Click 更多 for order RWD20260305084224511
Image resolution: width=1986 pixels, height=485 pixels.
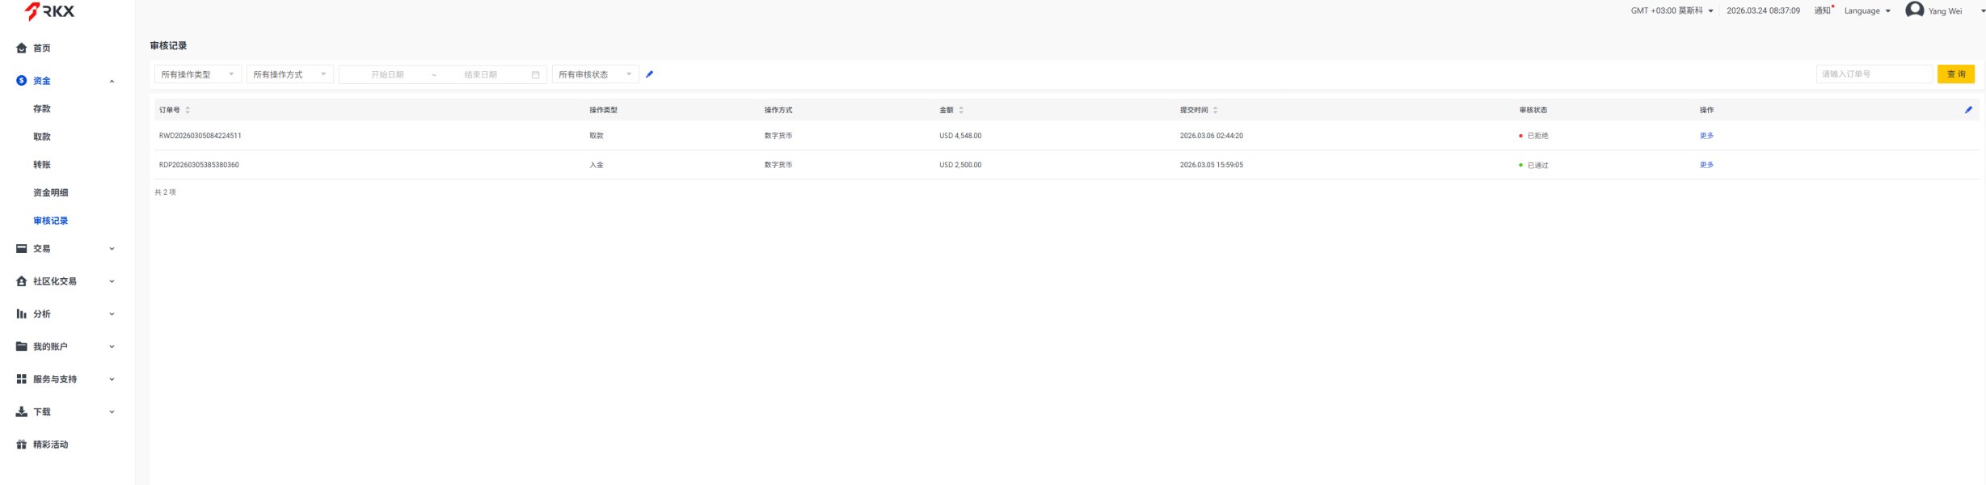click(x=1706, y=136)
